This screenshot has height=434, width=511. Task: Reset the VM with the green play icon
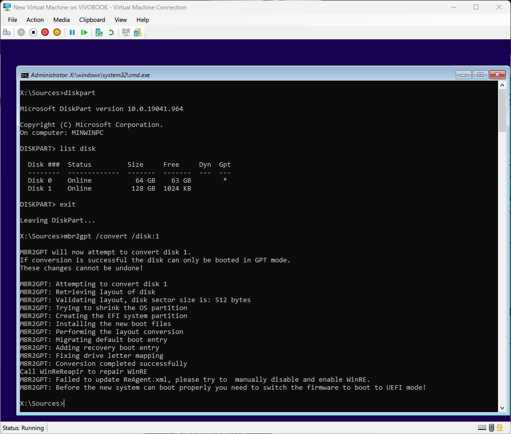[84, 32]
